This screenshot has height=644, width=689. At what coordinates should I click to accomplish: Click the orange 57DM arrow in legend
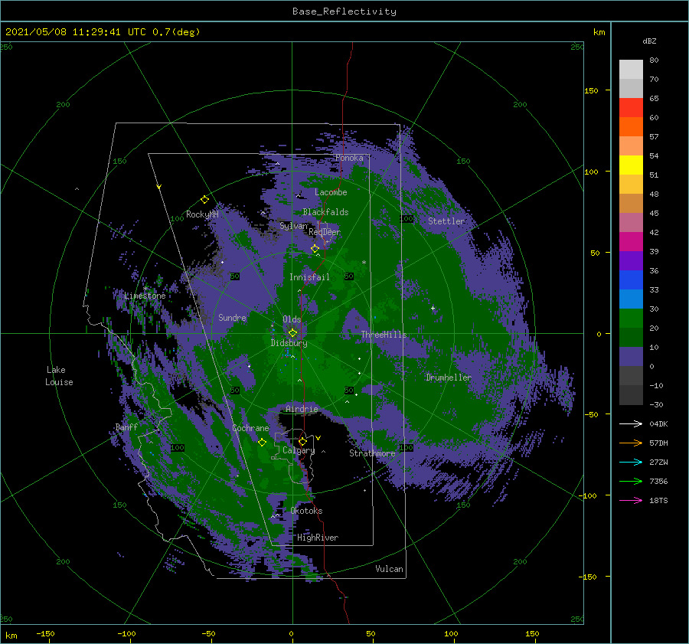631,443
